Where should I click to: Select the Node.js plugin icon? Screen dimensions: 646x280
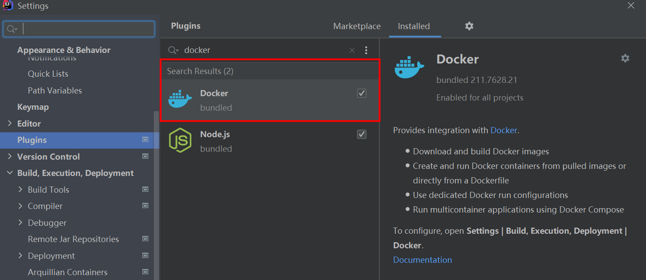pos(180,141)
